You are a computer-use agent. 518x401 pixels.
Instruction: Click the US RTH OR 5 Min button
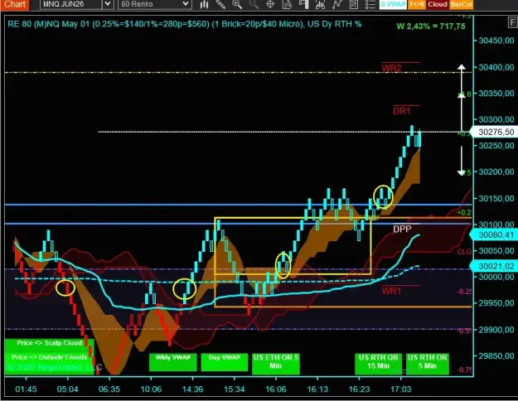click(427, 364)
